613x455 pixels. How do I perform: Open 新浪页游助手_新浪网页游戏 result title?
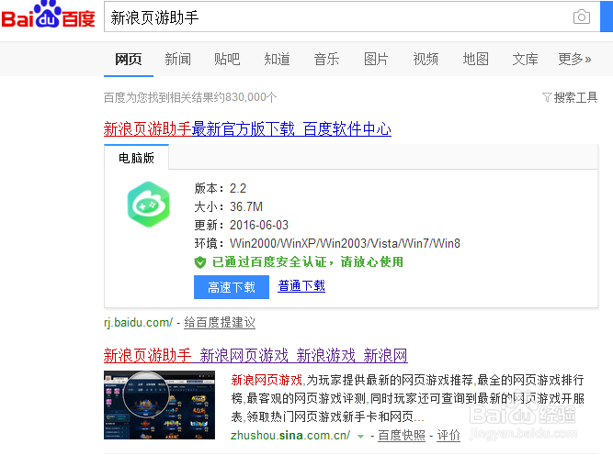[x=255, y=356]
